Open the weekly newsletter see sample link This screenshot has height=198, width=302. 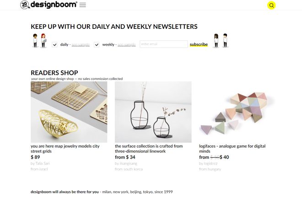pos(127,45)
